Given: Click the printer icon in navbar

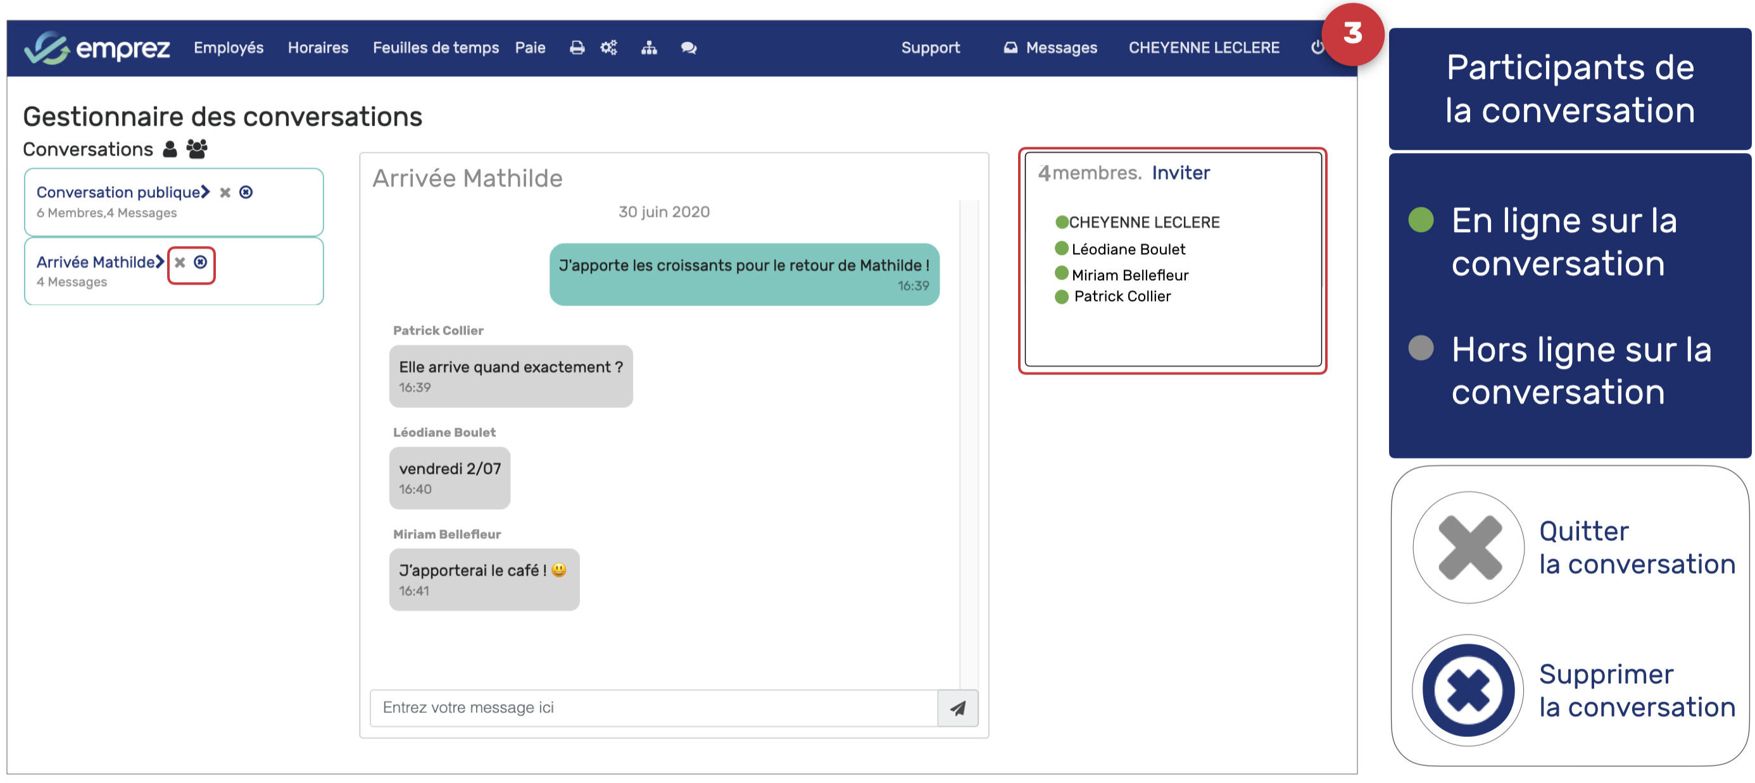Looking at the screenshot, I should [x=576, y=47].
